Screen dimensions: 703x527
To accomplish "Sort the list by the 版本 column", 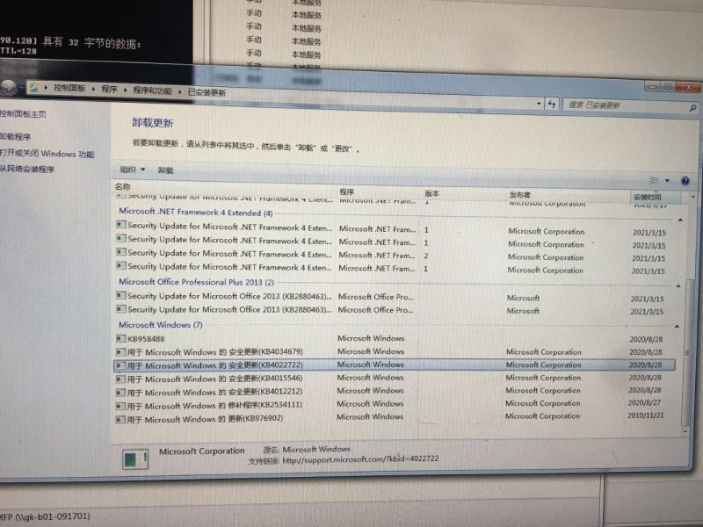I will coord(431,193).
